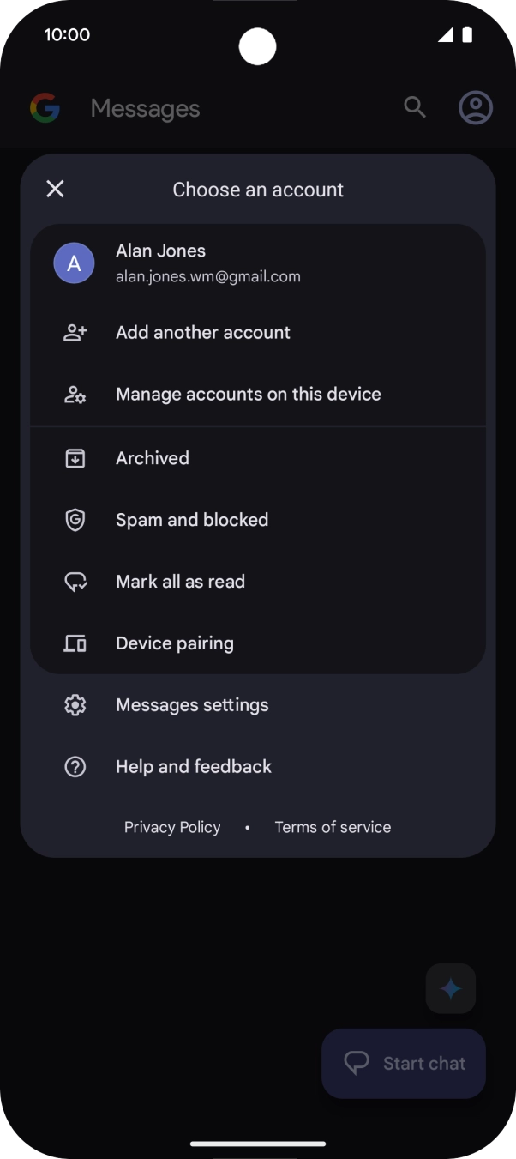Tap the Messages settings gear icon

(x=75, y=704)
